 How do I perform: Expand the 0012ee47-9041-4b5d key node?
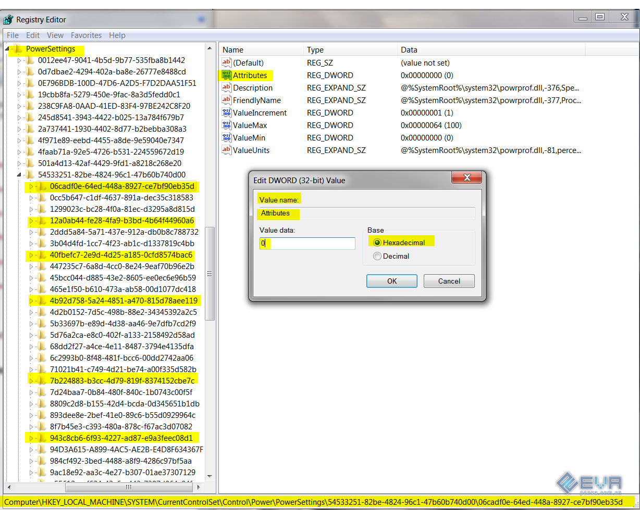click(x=19, y=60)
